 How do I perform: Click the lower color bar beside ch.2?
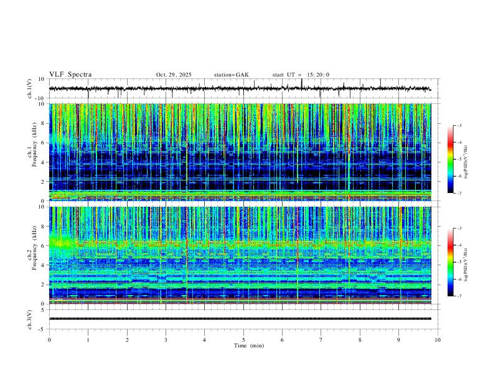tap(451, 262)
